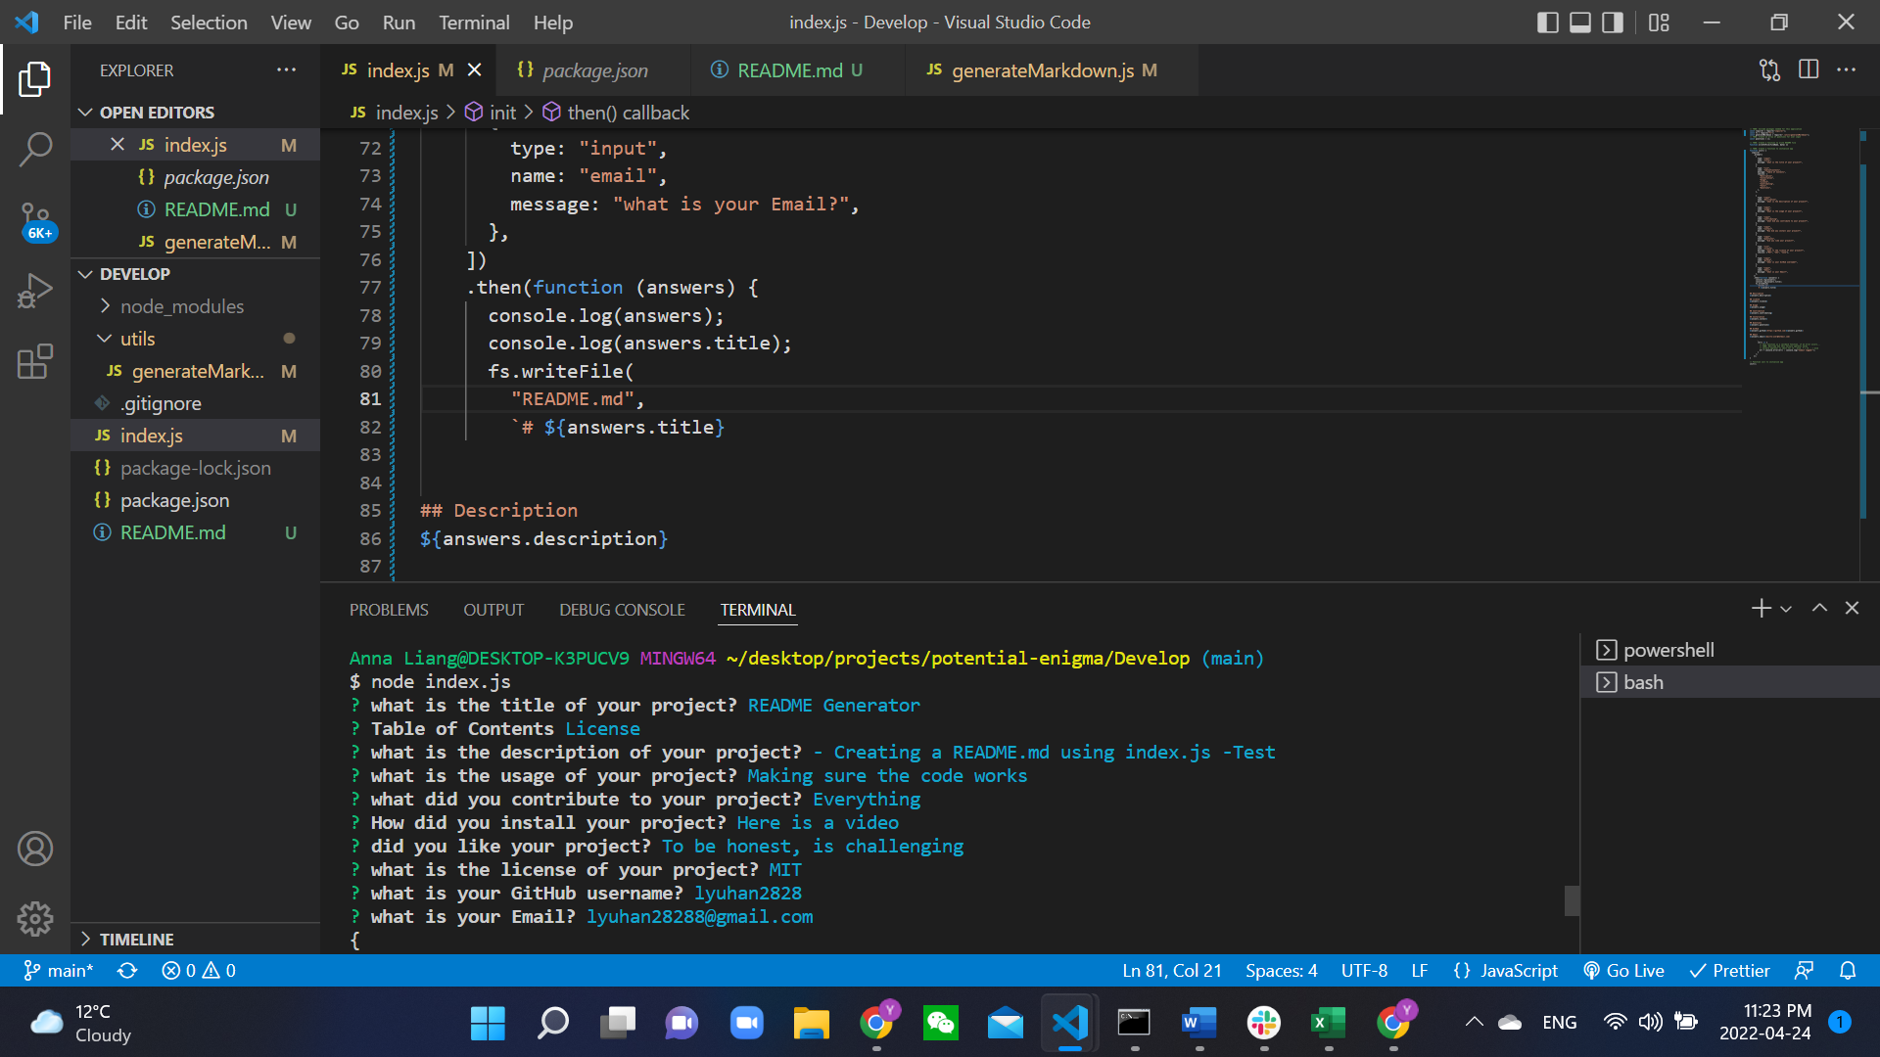Click the main* branch indicator
Image resolution: width=1880 pixels, height=1057 pixels.
click(59, 971)
